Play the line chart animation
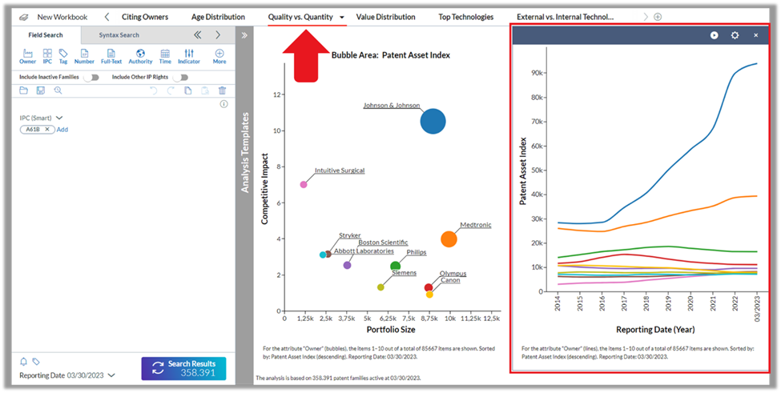781x393 pixels. [715, 35]
